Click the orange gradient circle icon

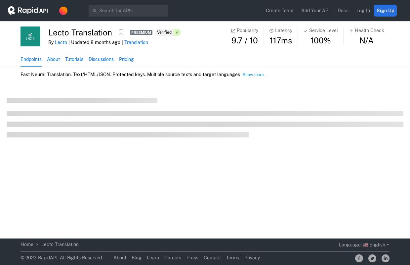pyautogui.click(x=63, y=11)
